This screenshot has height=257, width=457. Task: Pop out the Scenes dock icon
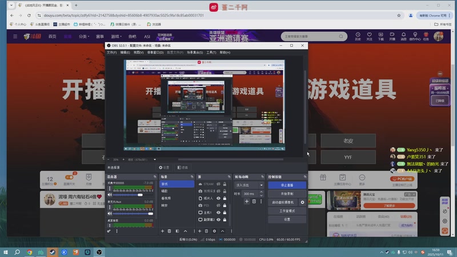click(192, 177)
